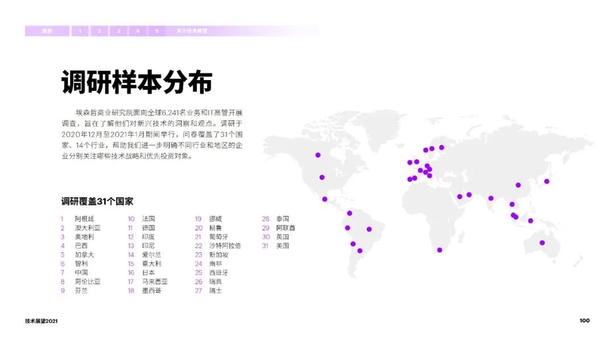This screenshot has width=615, height=345.
Task: Select the 爱尔兰 entry in the country list
Action: (x=151, y=255)
